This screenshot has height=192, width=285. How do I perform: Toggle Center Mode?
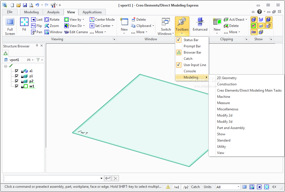[x=102, y=20]
